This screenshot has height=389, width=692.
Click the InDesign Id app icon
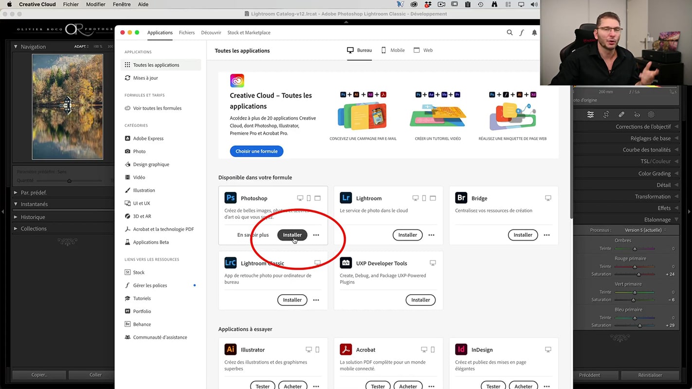461,350
